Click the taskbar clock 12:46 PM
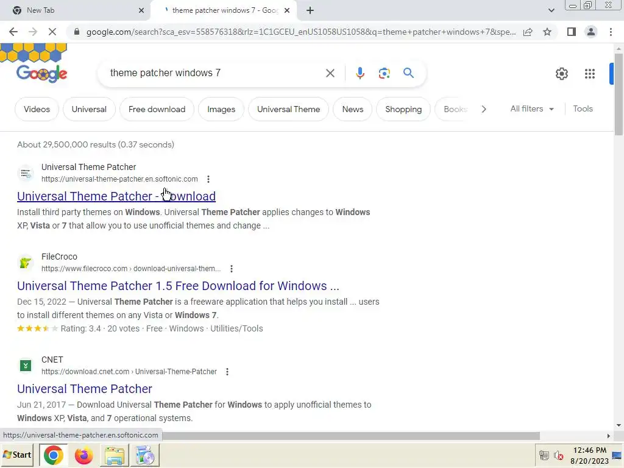624x468 pixels. tap(589, 450)
